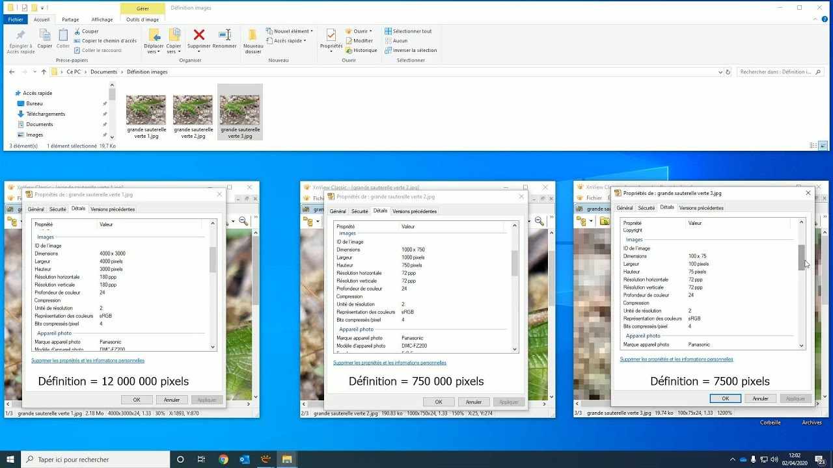Choose Sélectionner tout in the ribbon

tap(408, 31)
